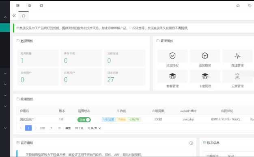Click the webAPI地址 column header
Viewport: 254px width, 157px height.
pyautogui.click(x=188, y=111)
